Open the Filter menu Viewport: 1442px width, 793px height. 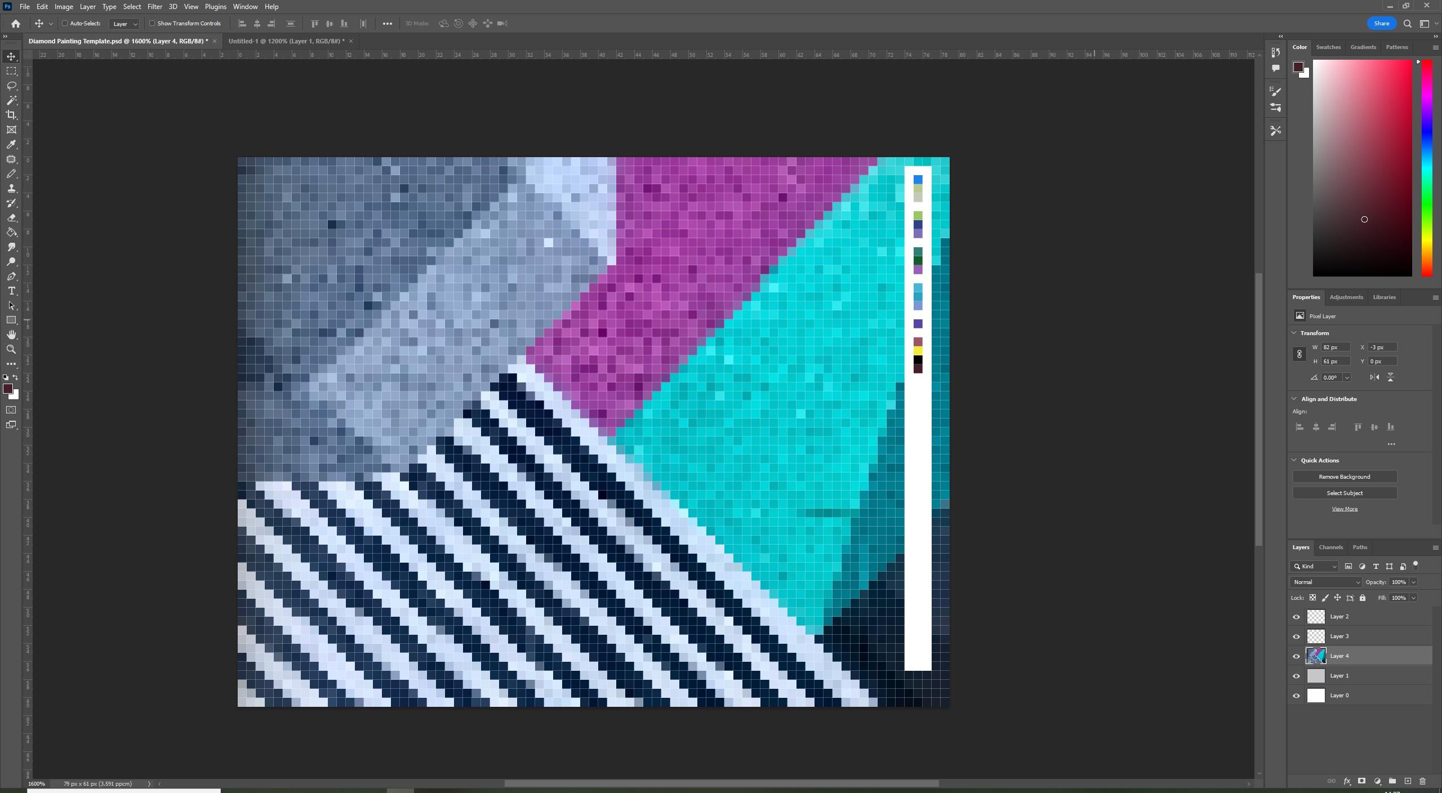(x=154, y=6)
